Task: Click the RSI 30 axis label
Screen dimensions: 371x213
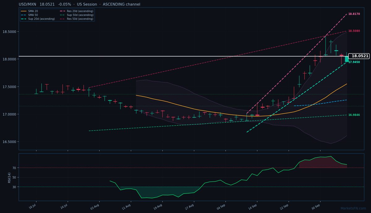Action: (14, 187)
